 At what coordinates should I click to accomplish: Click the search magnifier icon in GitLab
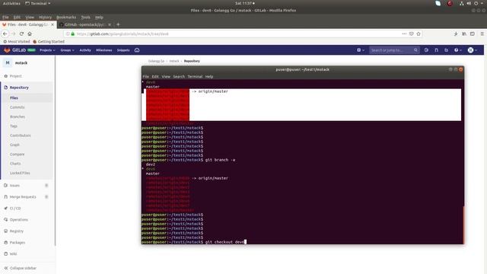point(415,50)
